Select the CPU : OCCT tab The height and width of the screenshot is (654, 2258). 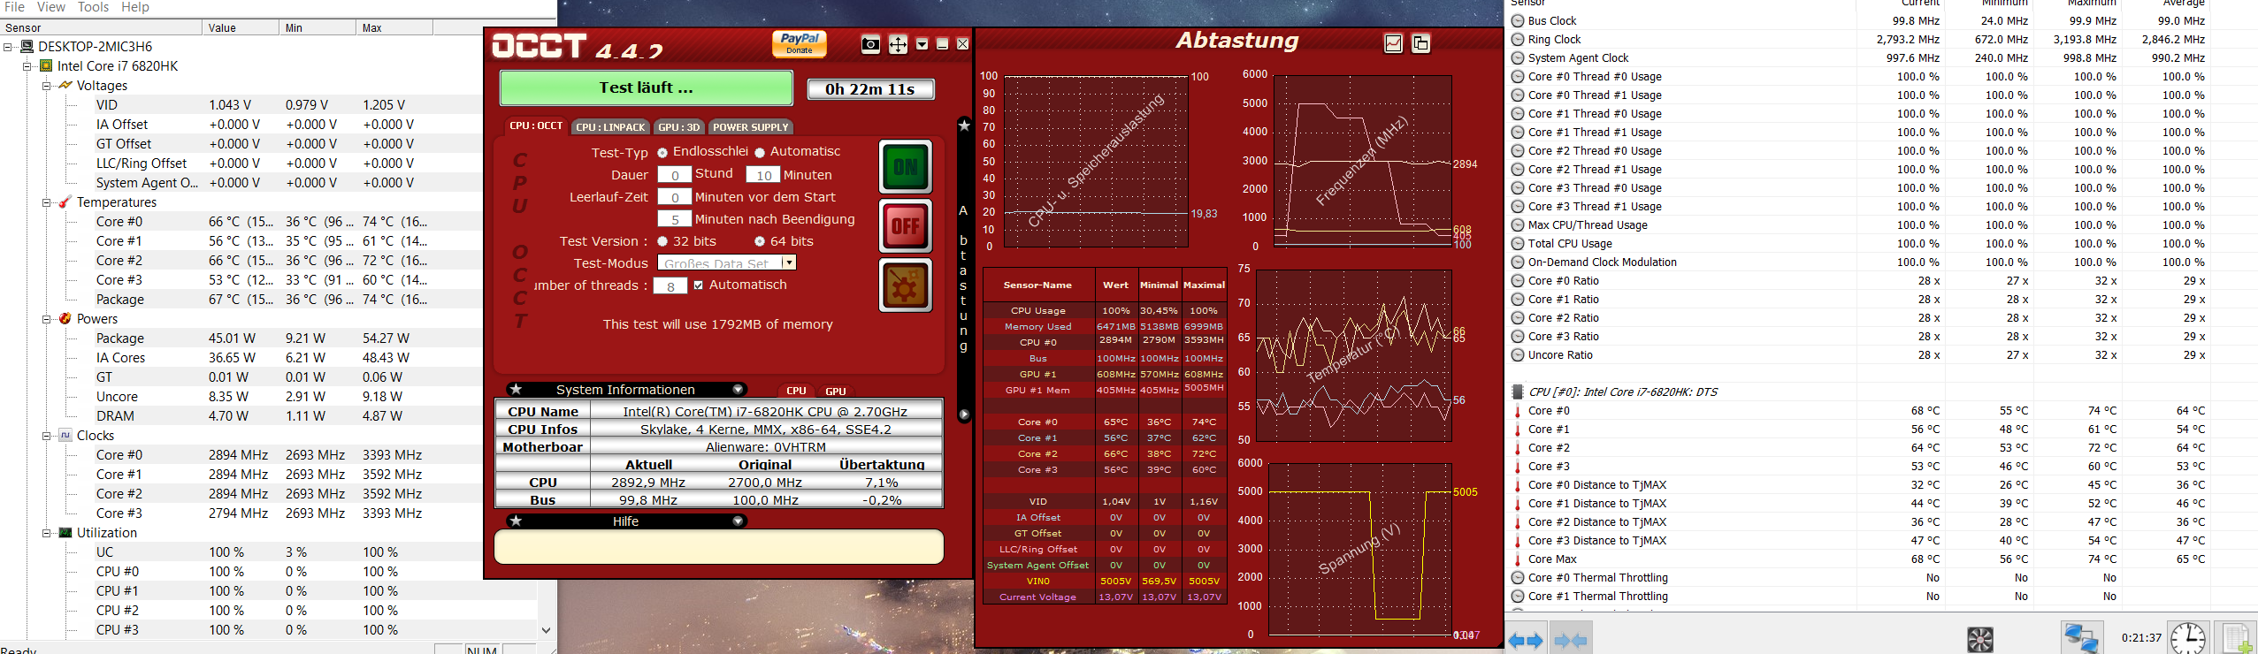tap(536, 125)
